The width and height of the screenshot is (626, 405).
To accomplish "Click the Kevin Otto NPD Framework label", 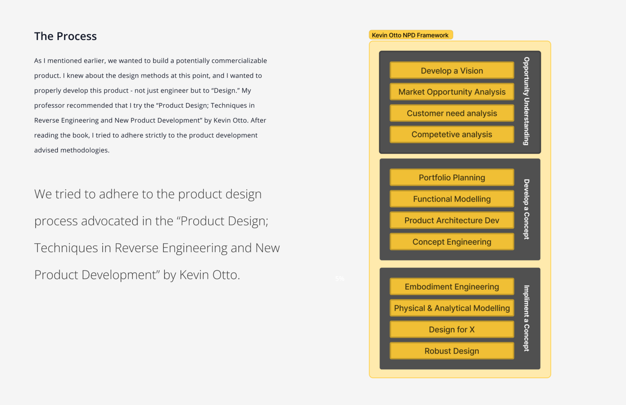I will [410, 35].
